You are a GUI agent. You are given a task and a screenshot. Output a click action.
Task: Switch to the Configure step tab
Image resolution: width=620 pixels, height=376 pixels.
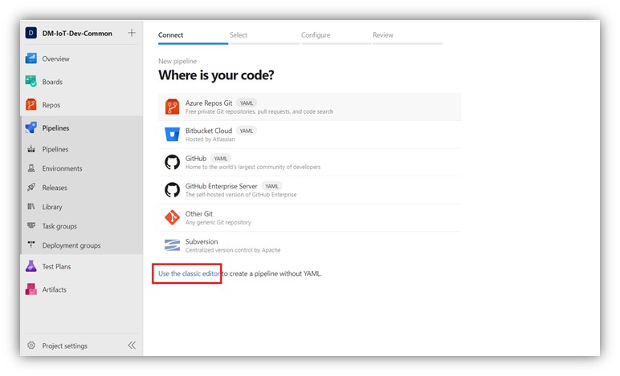pos(316,34)
